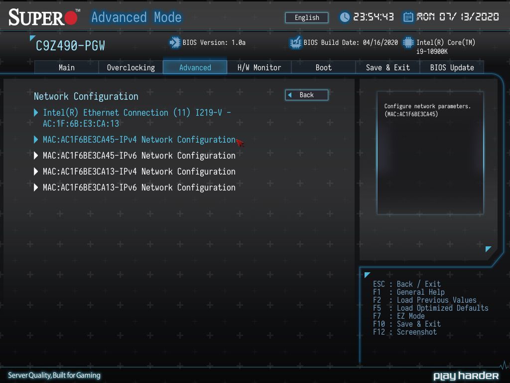Screen dimensions: 510x383
Task: Click the F7 : EZ Mode hint
Action: (399, 316)
